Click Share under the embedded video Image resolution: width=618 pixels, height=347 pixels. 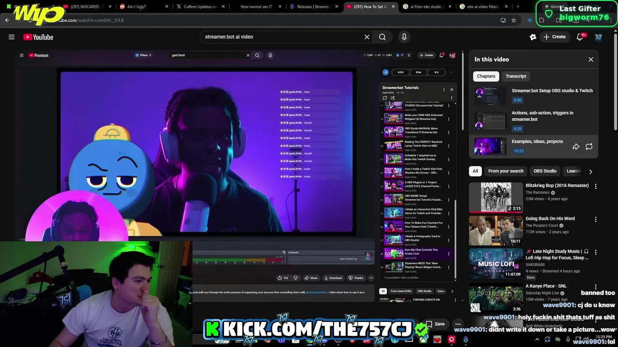(311, 278)
